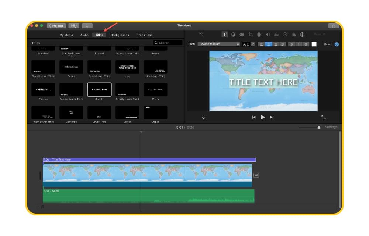
Task: Start voiceover recording with microphone icon
Action: coord(204,117)
